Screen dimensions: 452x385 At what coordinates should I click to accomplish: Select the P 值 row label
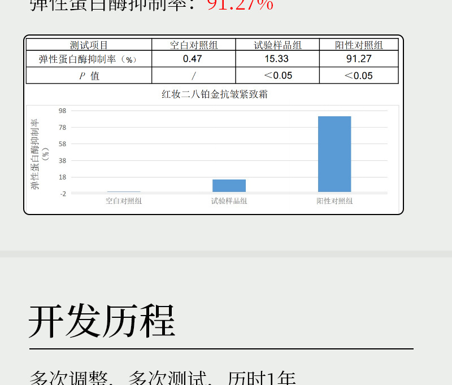click(89, 76)
